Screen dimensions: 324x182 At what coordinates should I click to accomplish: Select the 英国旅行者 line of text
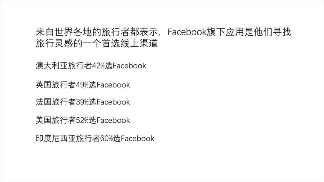[83, 85]
